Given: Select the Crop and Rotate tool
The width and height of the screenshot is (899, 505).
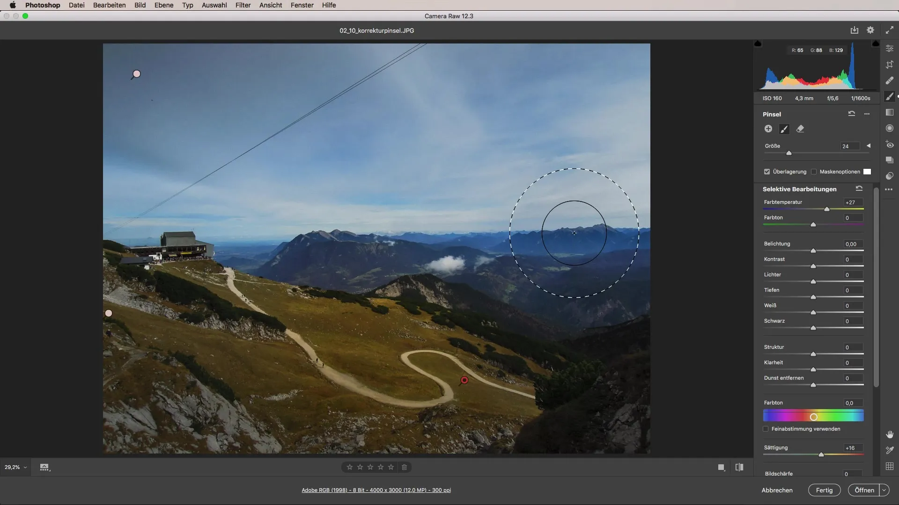Looking at the screenshot, I should pyautogui.click(x=890, y=65).
